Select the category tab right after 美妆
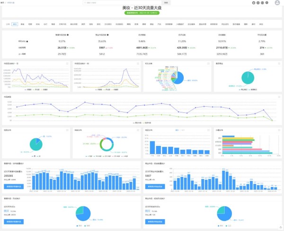The image size is (284, 231). pos(22,24)
